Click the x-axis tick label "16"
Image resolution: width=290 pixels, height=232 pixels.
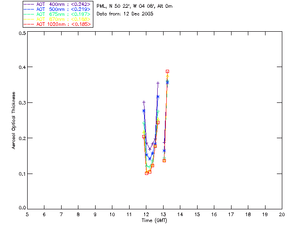(214, 214)
